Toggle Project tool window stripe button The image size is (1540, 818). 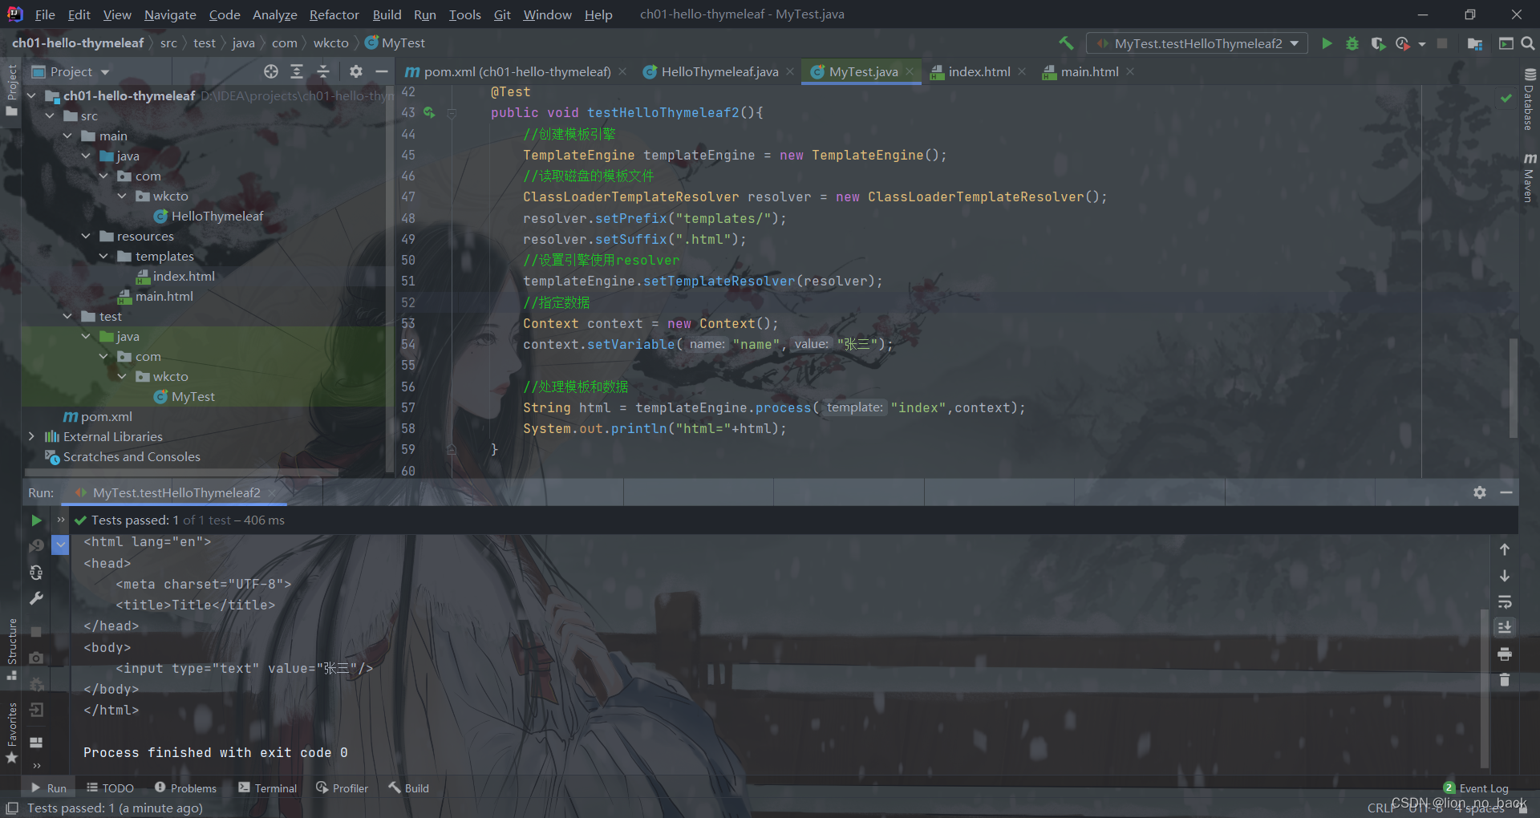click(11, 90)
